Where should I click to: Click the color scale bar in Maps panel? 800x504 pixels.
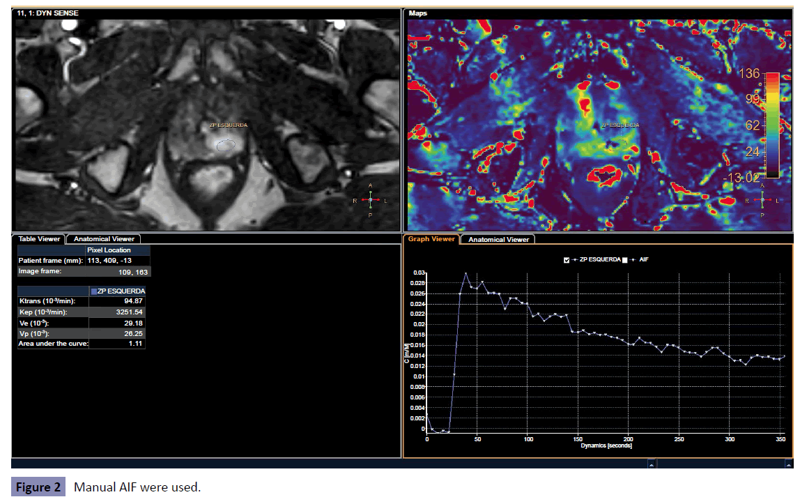(x=772, y=125)
